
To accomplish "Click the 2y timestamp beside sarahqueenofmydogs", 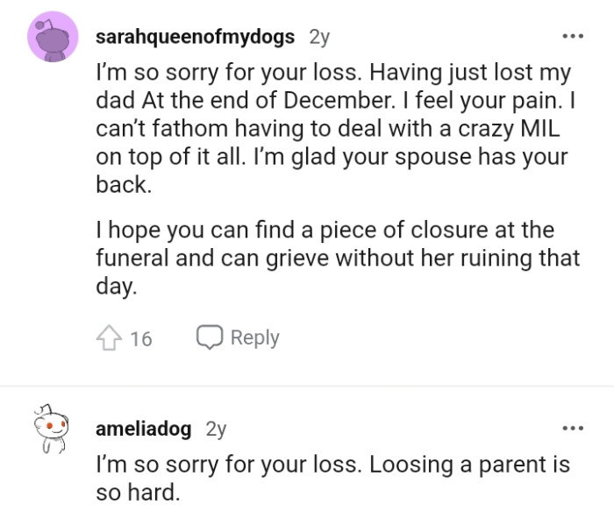I will tap(319, 38).
